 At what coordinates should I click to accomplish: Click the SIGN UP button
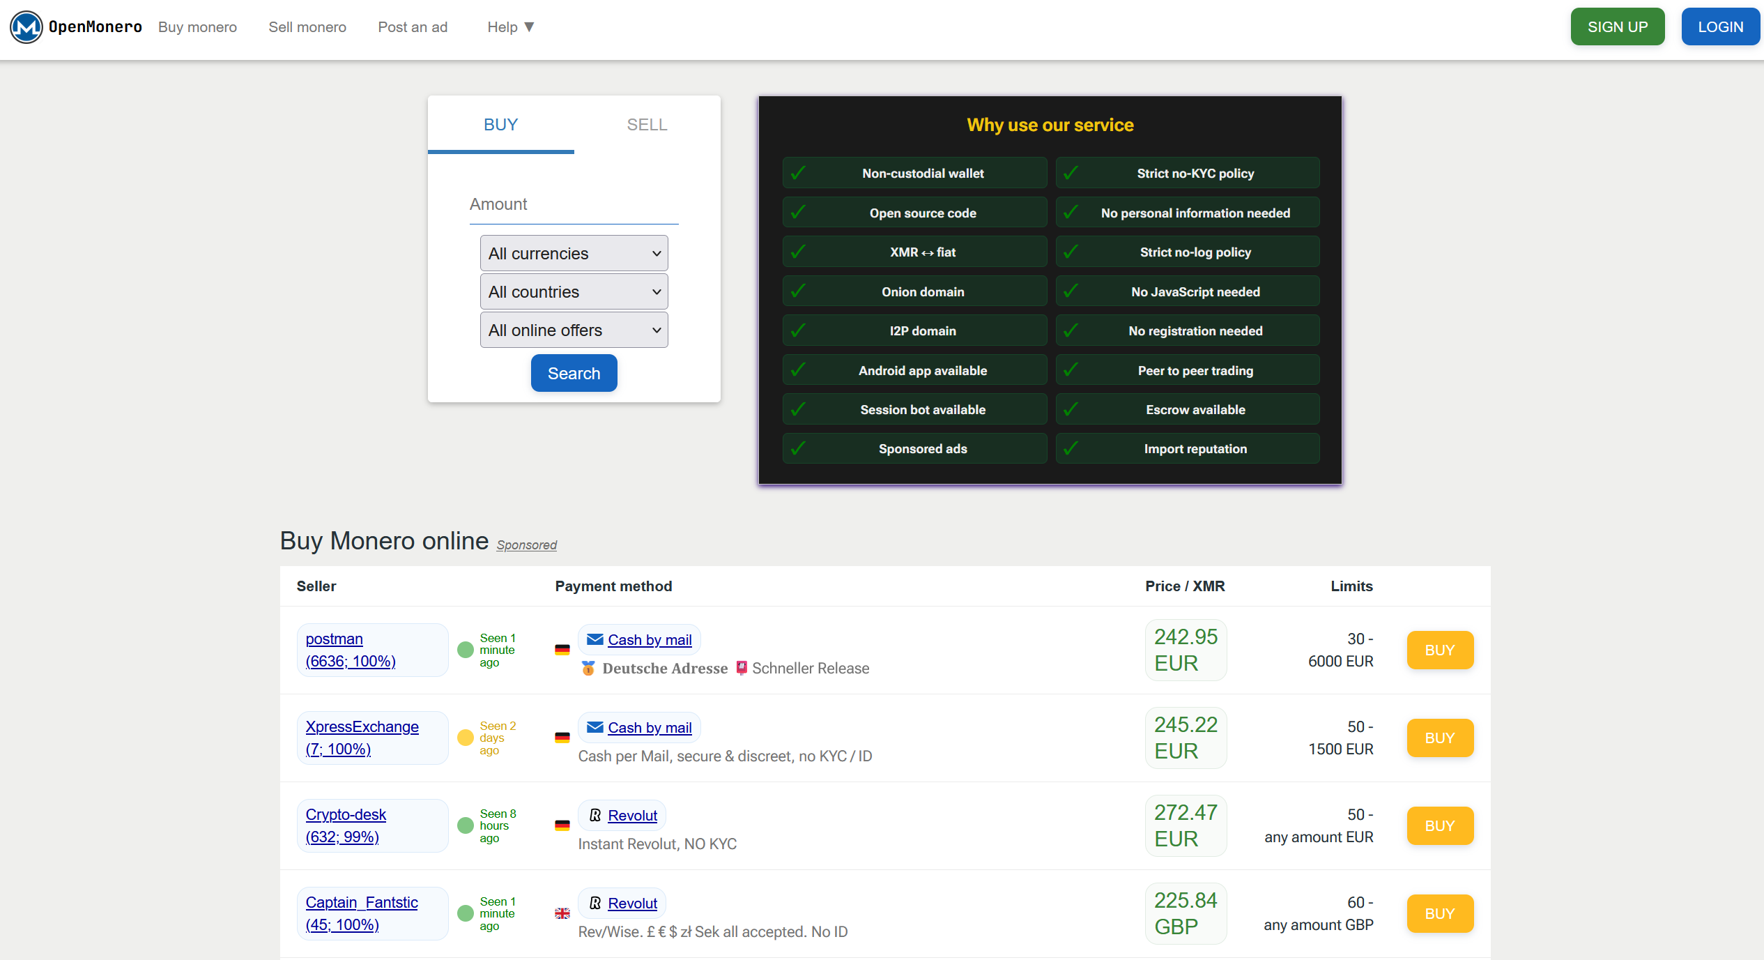click(x=1618, y=27)
